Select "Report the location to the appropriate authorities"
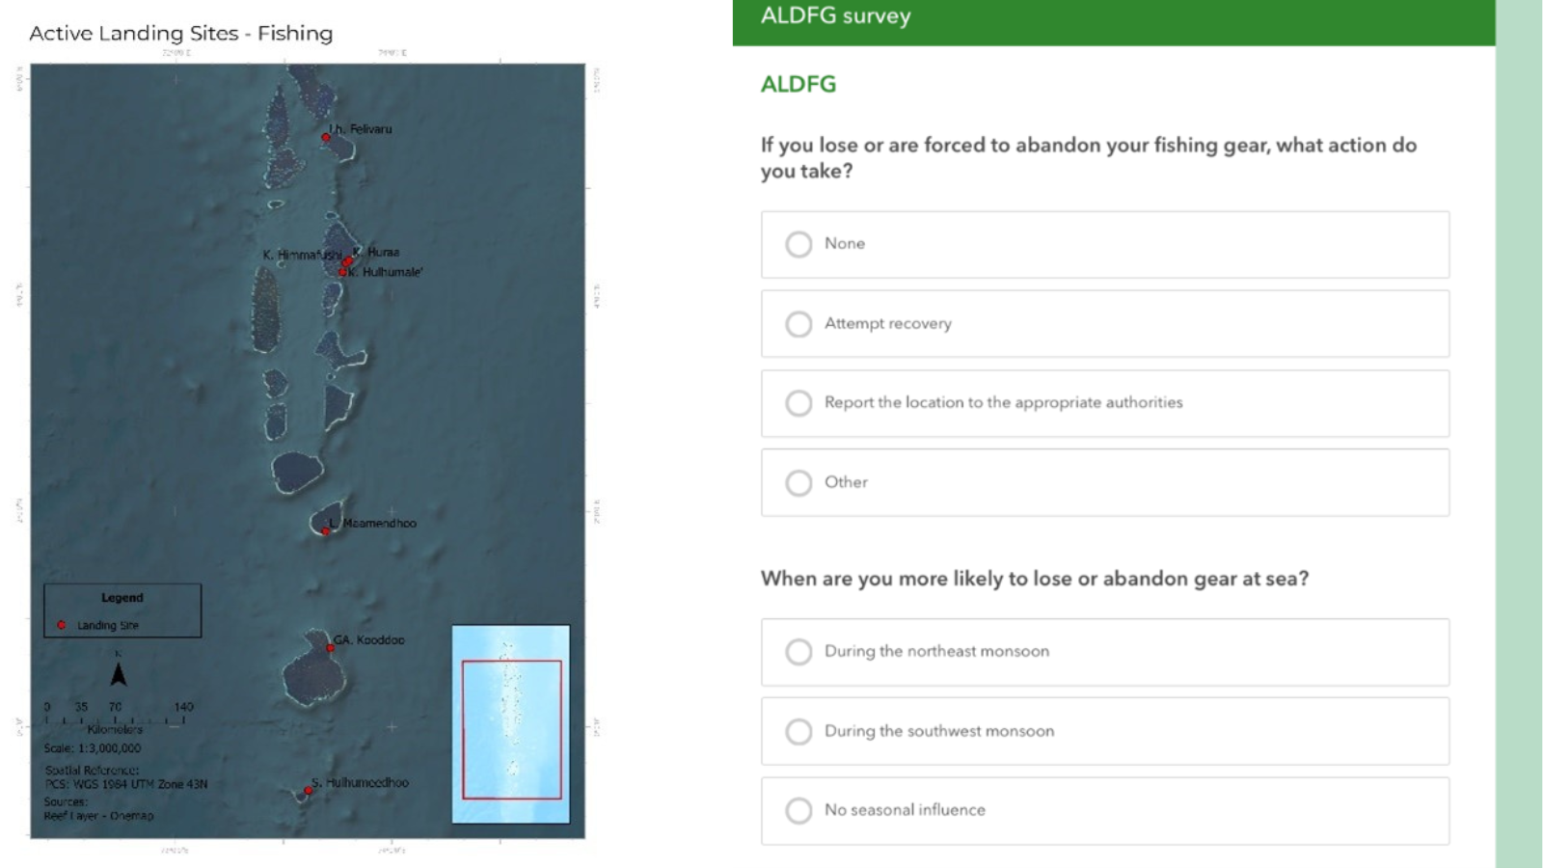 [799, 403]
